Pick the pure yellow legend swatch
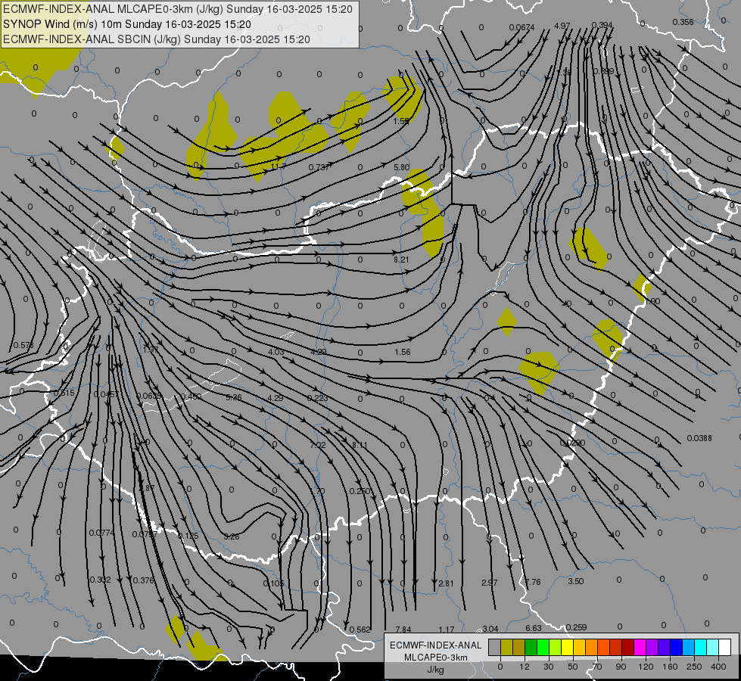Screen dimensions: 741x681 pyautogui.click(x=567, y=647)
